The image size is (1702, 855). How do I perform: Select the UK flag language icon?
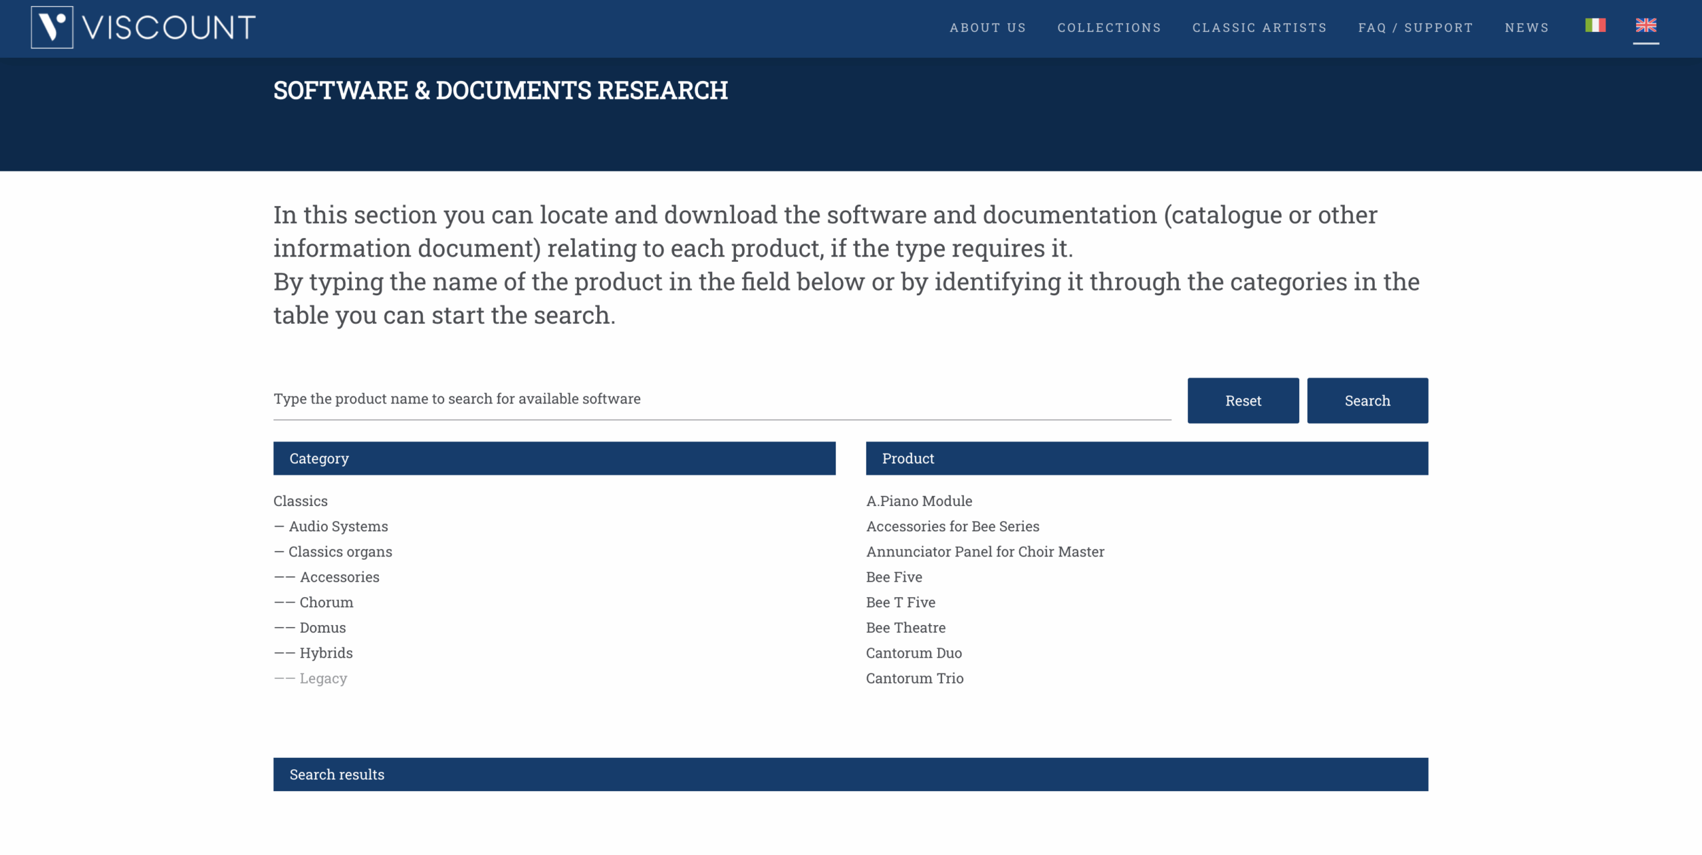(1645, 25)
